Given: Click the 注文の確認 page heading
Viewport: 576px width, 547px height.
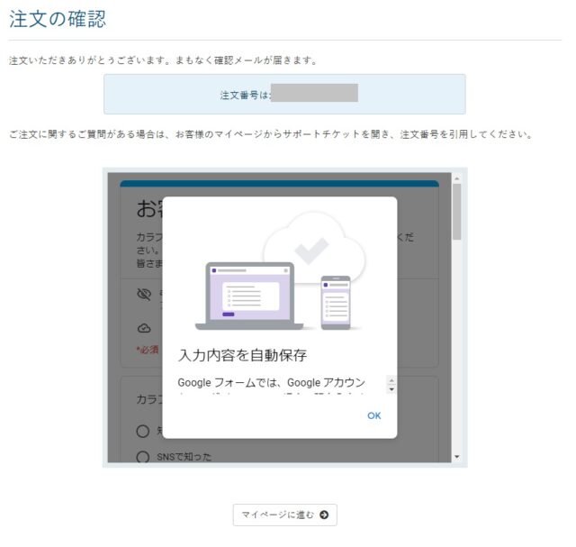Looking at the screenshot, I should pyautogui.click(x=58, y=19).
